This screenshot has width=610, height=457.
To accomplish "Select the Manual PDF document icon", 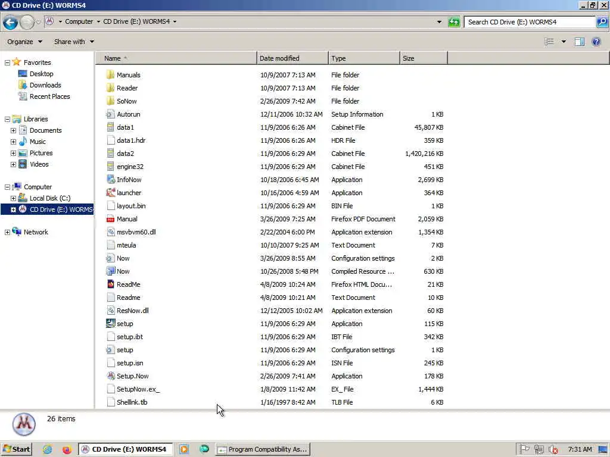I will pyautogui.click(x=110, y=219).
